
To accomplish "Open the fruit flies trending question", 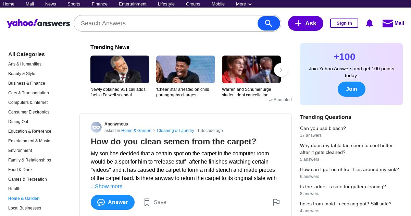I will pyautogui.click(x=349, y=169).
